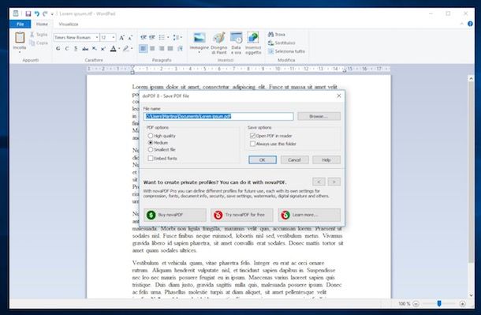Click the Data e ora icon
Viewport: 481px width, 315px height.
pyautogui.click(x=236, y=38)
